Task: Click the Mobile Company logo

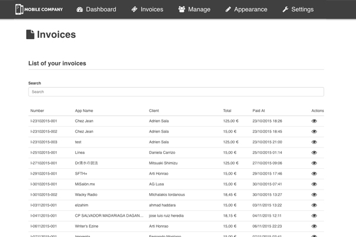Action: [x=39, y=9]
